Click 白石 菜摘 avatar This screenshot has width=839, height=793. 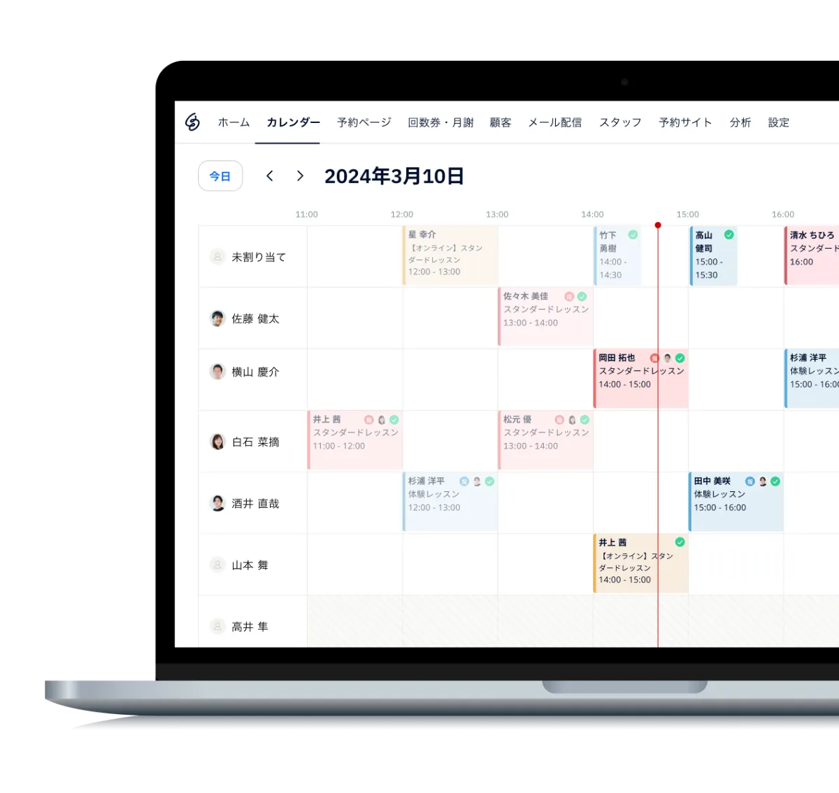pos(217,442)
